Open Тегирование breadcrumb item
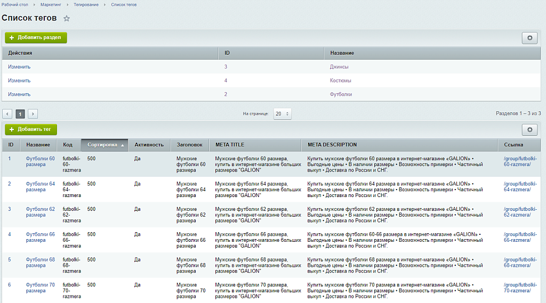 point(86,5)
